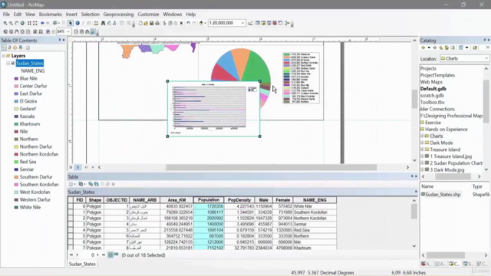Activate the Select Elements arrow tool
The image size is (491, 276).
(x=71, y=23)
